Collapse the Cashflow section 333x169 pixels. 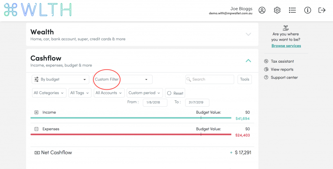pyautogui.click(x=248, y=61)
